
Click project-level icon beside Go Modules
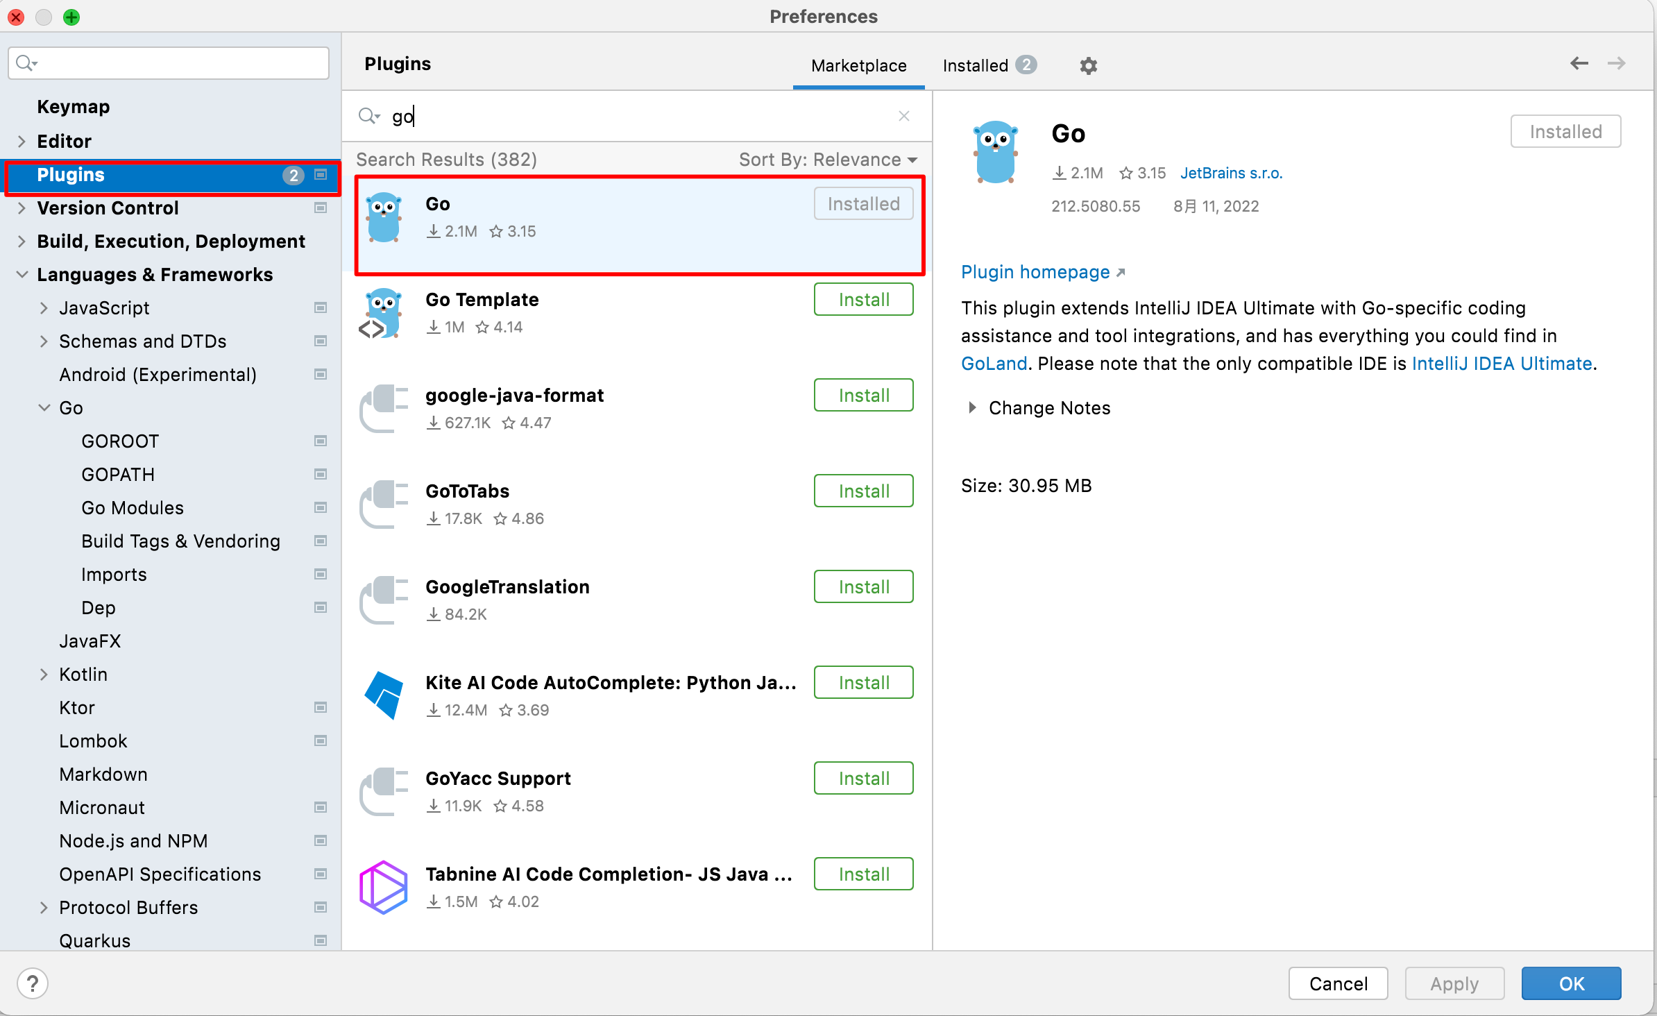tap(321, 508)
